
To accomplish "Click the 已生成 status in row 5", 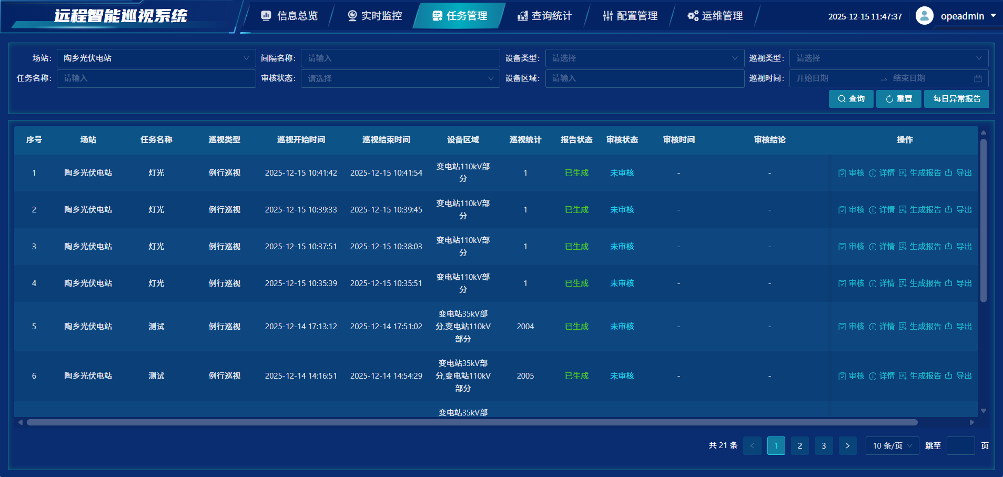I will click(577, 327).
